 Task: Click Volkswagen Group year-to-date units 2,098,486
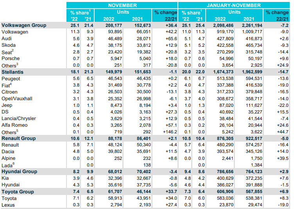(x=223, y=25)
